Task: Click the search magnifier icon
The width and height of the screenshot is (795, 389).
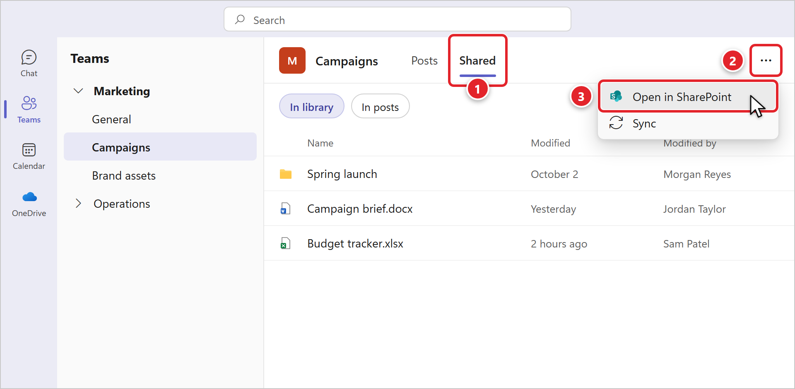Action: [240, 19]
